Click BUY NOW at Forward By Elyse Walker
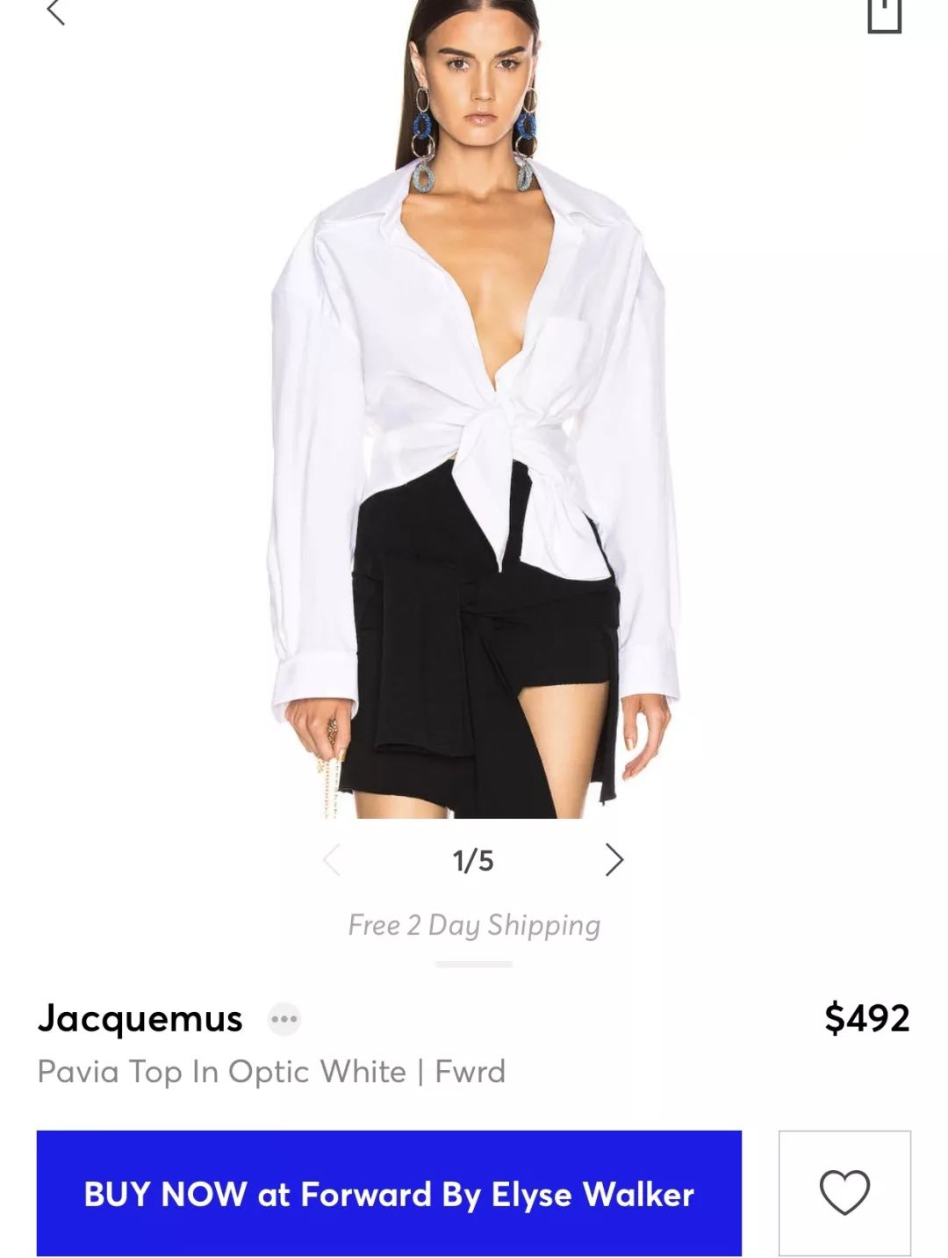The height and width of the screenshot is (1258, 948). click(389, 1193)
